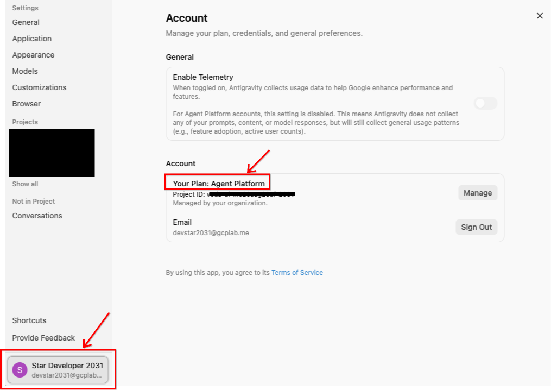Click the purple S avatar icon

(20, 370)
